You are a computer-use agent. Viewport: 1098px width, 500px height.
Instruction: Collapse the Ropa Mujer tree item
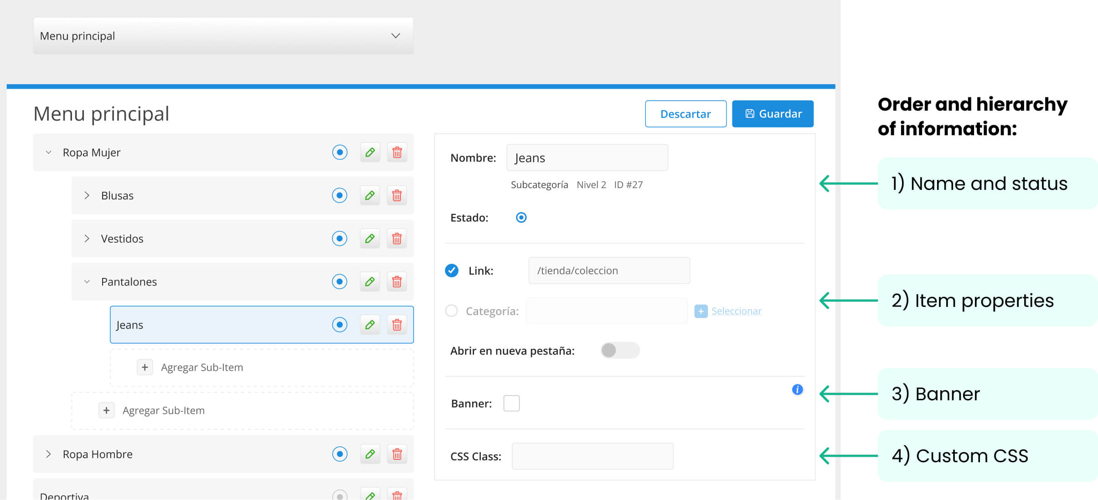48,152
